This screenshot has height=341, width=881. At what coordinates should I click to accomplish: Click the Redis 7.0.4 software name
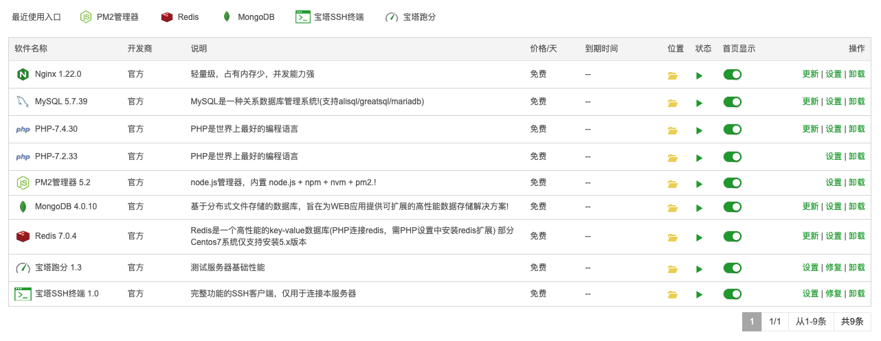pyautogui.click(x=56, y=236)
